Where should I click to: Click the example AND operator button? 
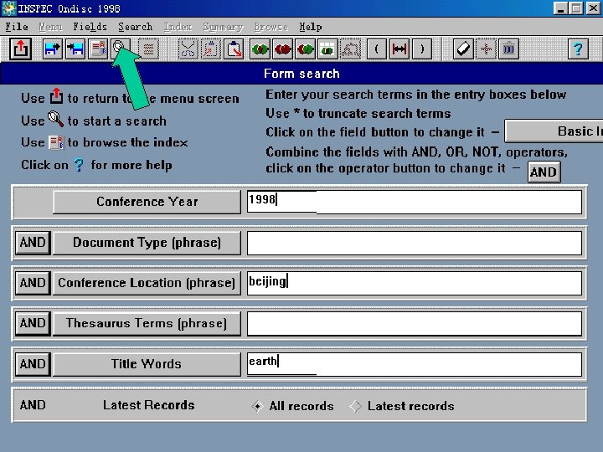pyautogui.click(x=544, y=172)
